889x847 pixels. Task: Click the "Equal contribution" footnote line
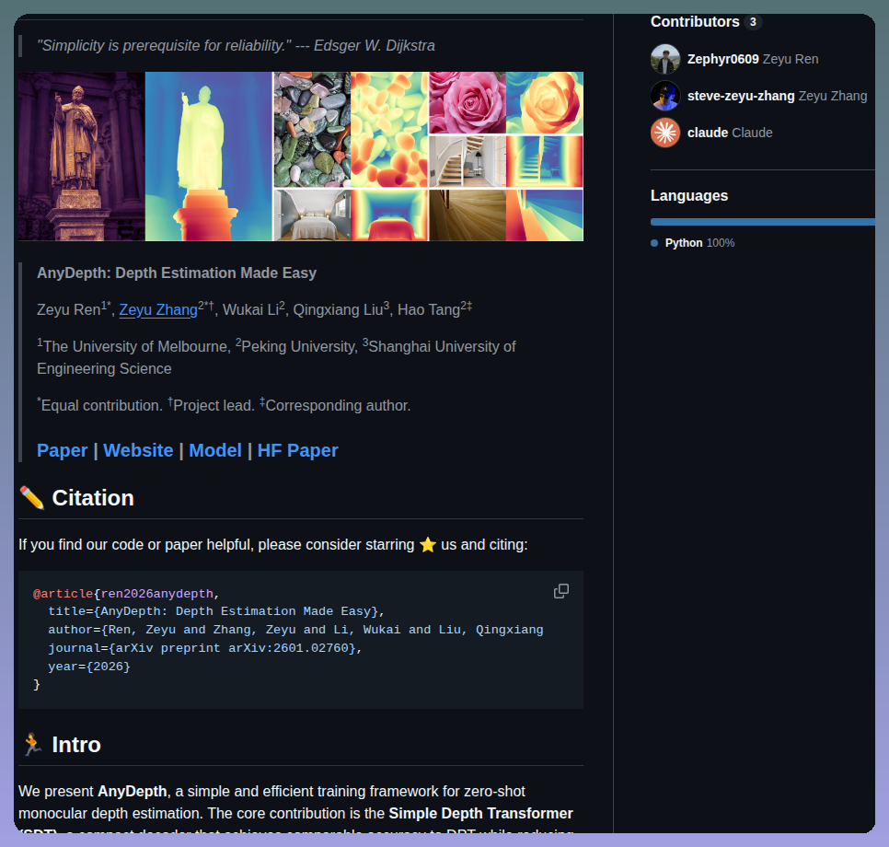(x=224, y=405)
